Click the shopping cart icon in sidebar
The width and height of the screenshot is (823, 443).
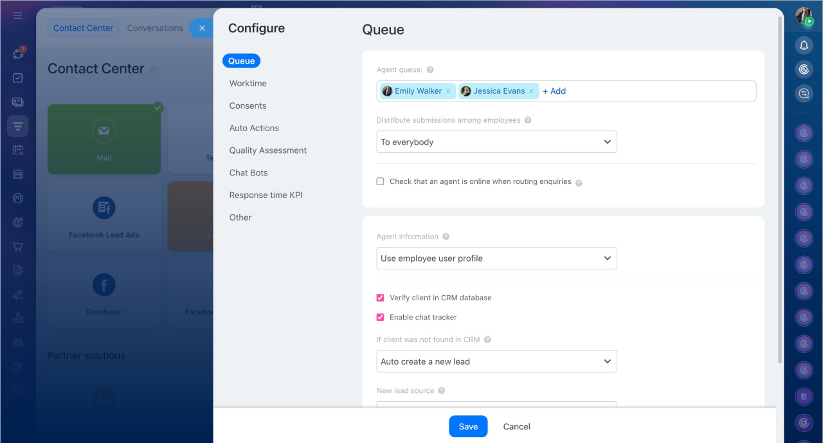click(x=18, y=246)
